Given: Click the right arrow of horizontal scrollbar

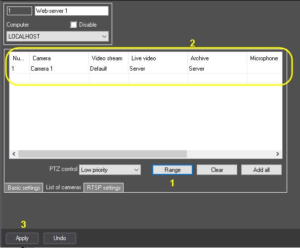Looking at the screenshot, I should point(278,154).
